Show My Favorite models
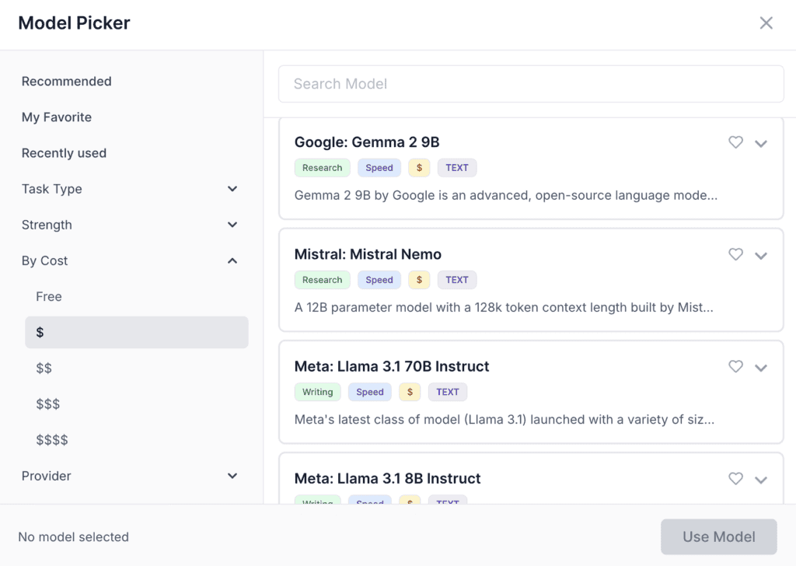 57,117
